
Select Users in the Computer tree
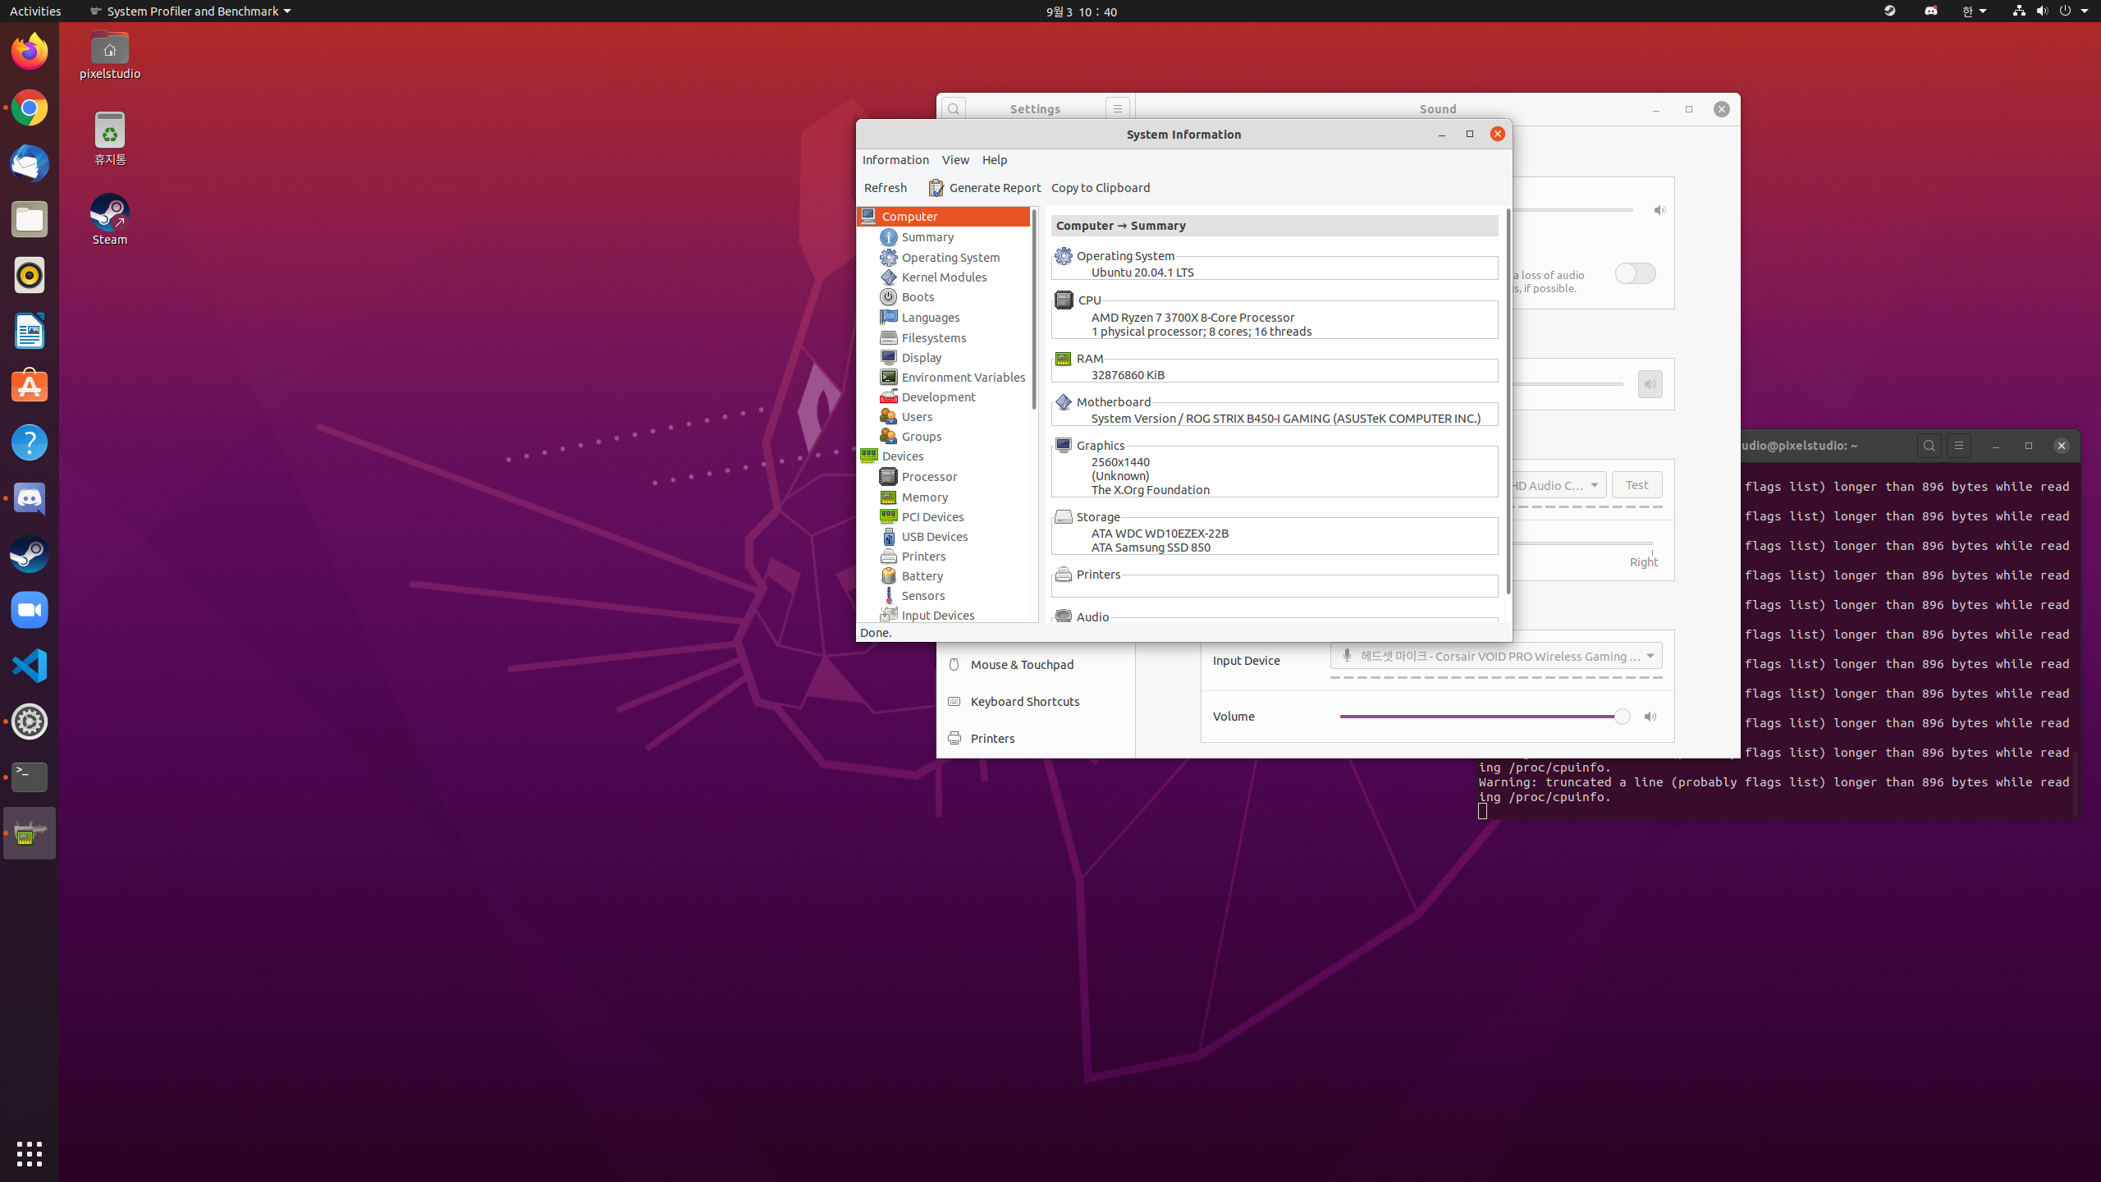pyautogui.click(x=917, y=417)
